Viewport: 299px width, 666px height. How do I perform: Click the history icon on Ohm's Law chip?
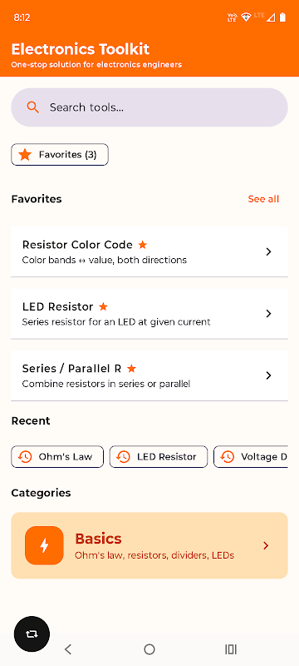[25, 456]
